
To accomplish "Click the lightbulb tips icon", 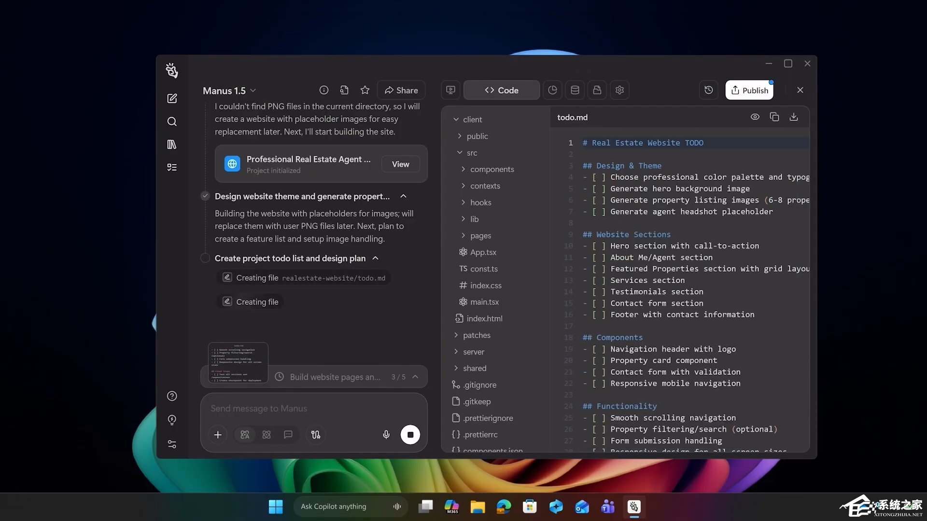I will [172, 420].
